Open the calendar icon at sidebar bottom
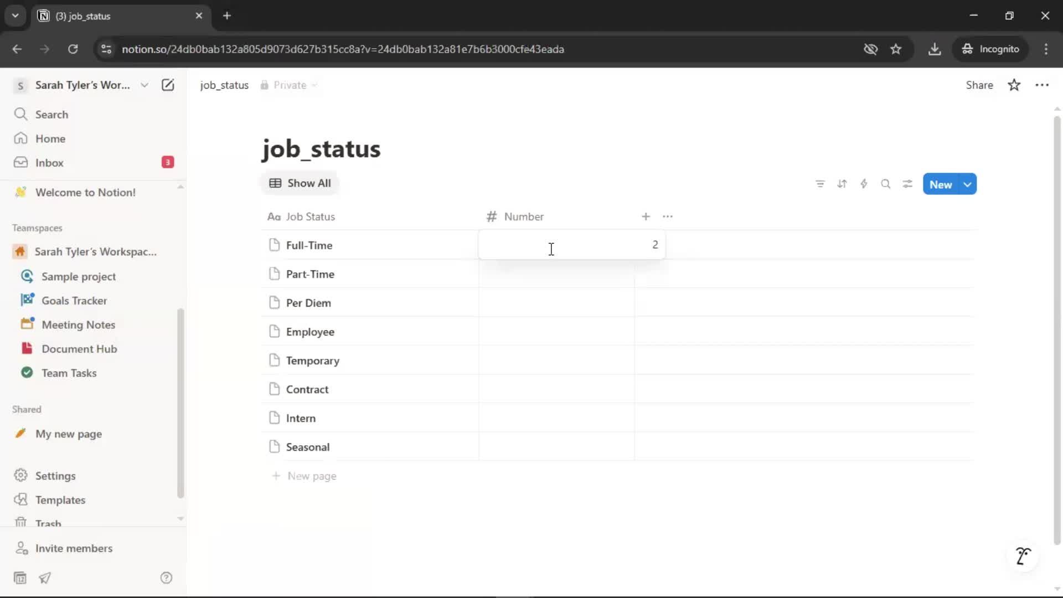 (x=20, y=578)
